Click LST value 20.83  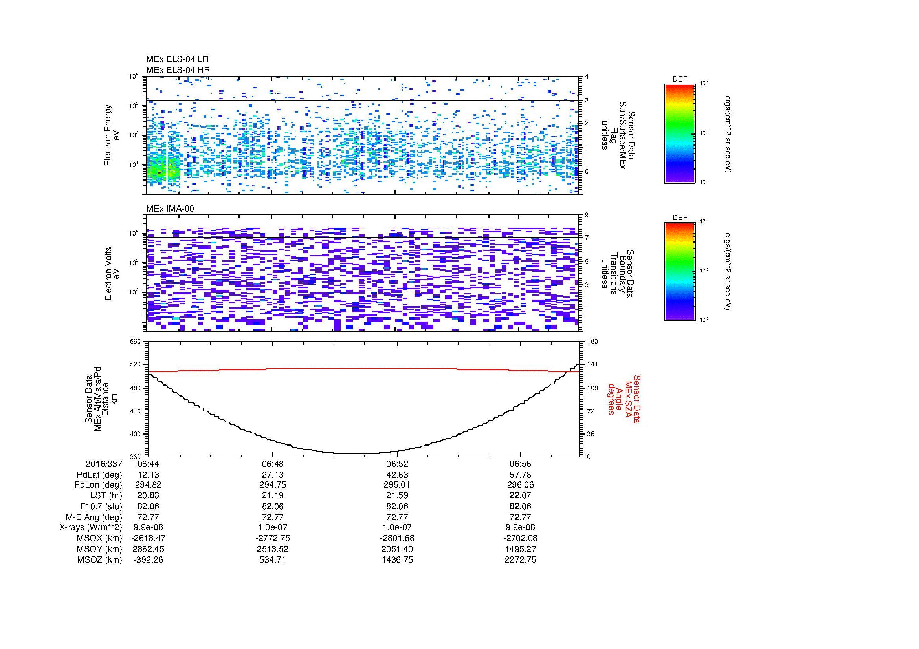point(148,495)
